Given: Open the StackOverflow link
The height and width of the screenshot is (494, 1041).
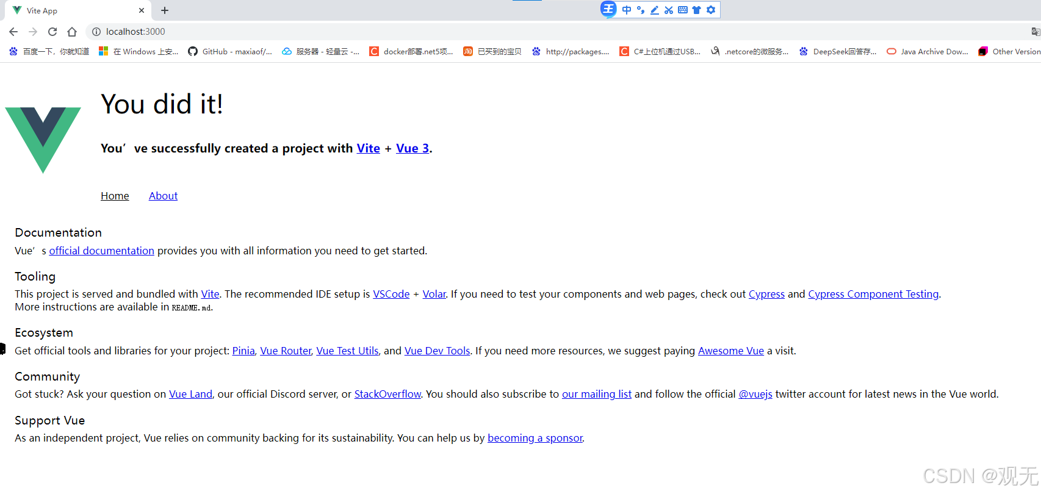Looking at the screenshot, I should point(387,394).
